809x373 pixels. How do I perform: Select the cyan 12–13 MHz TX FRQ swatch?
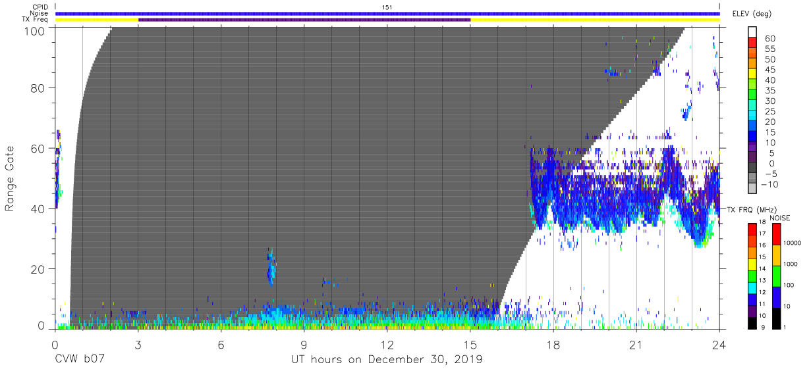point(752,287)
